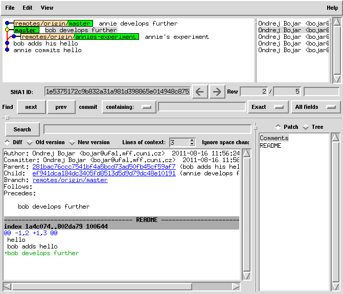343x294 pixels.
Task: Open the 'containing:' dropdown
Action: 129,107
